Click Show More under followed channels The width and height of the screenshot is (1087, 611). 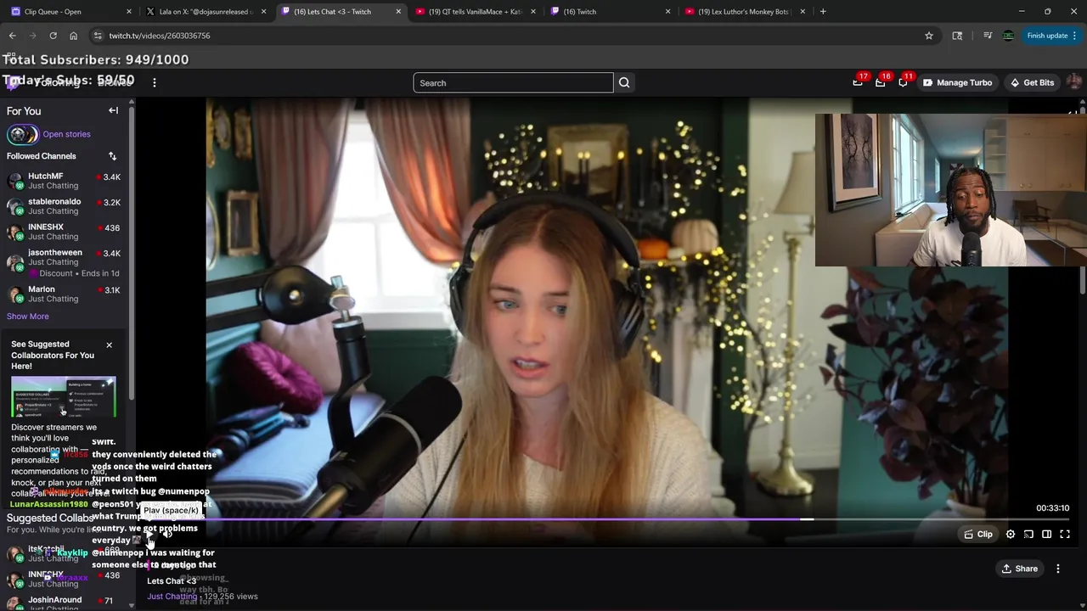click(28, 316)
